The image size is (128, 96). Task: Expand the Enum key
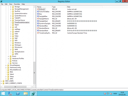pyautogui.click(x=8, y=56)
